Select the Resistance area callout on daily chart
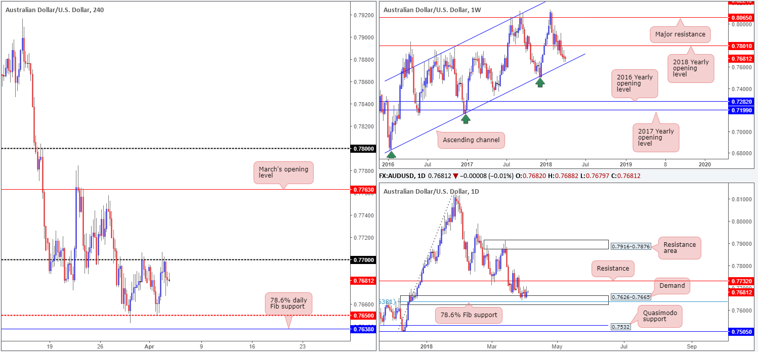 click(680, 248)
